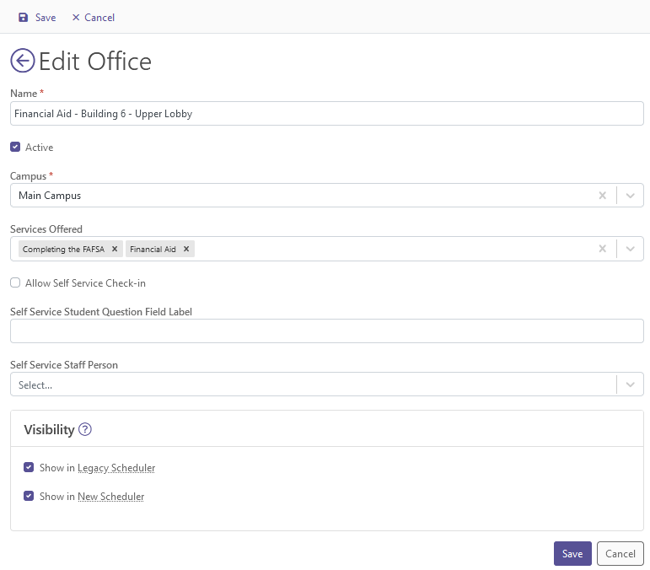The height and width of the screenshot is (570, 650).
Task: Click the X Cancel icon in top toolbar
Action: (x=76, y=18)
